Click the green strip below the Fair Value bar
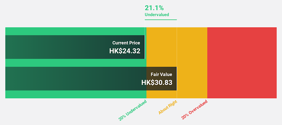The image size is (282, 125). (73, 94)
